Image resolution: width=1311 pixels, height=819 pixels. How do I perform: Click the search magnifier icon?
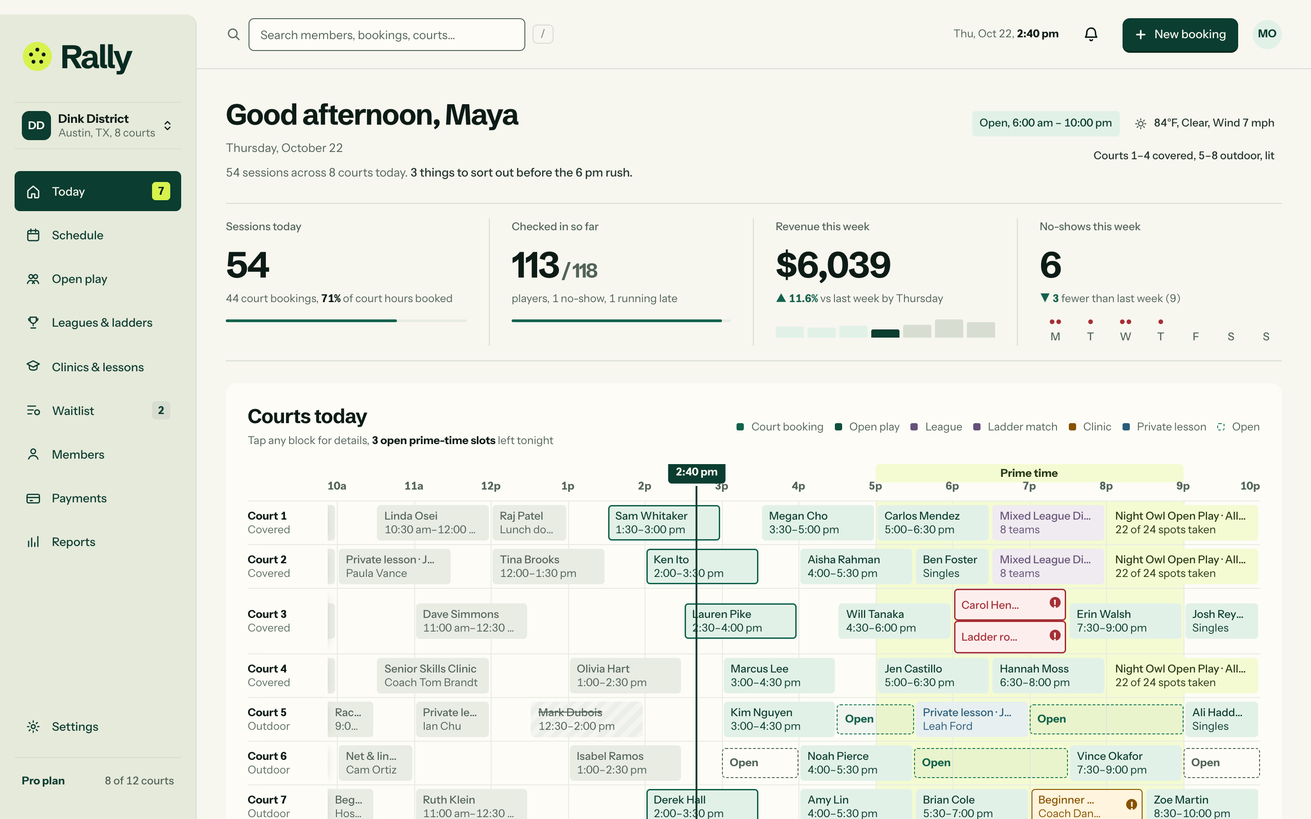pos(234,35)
